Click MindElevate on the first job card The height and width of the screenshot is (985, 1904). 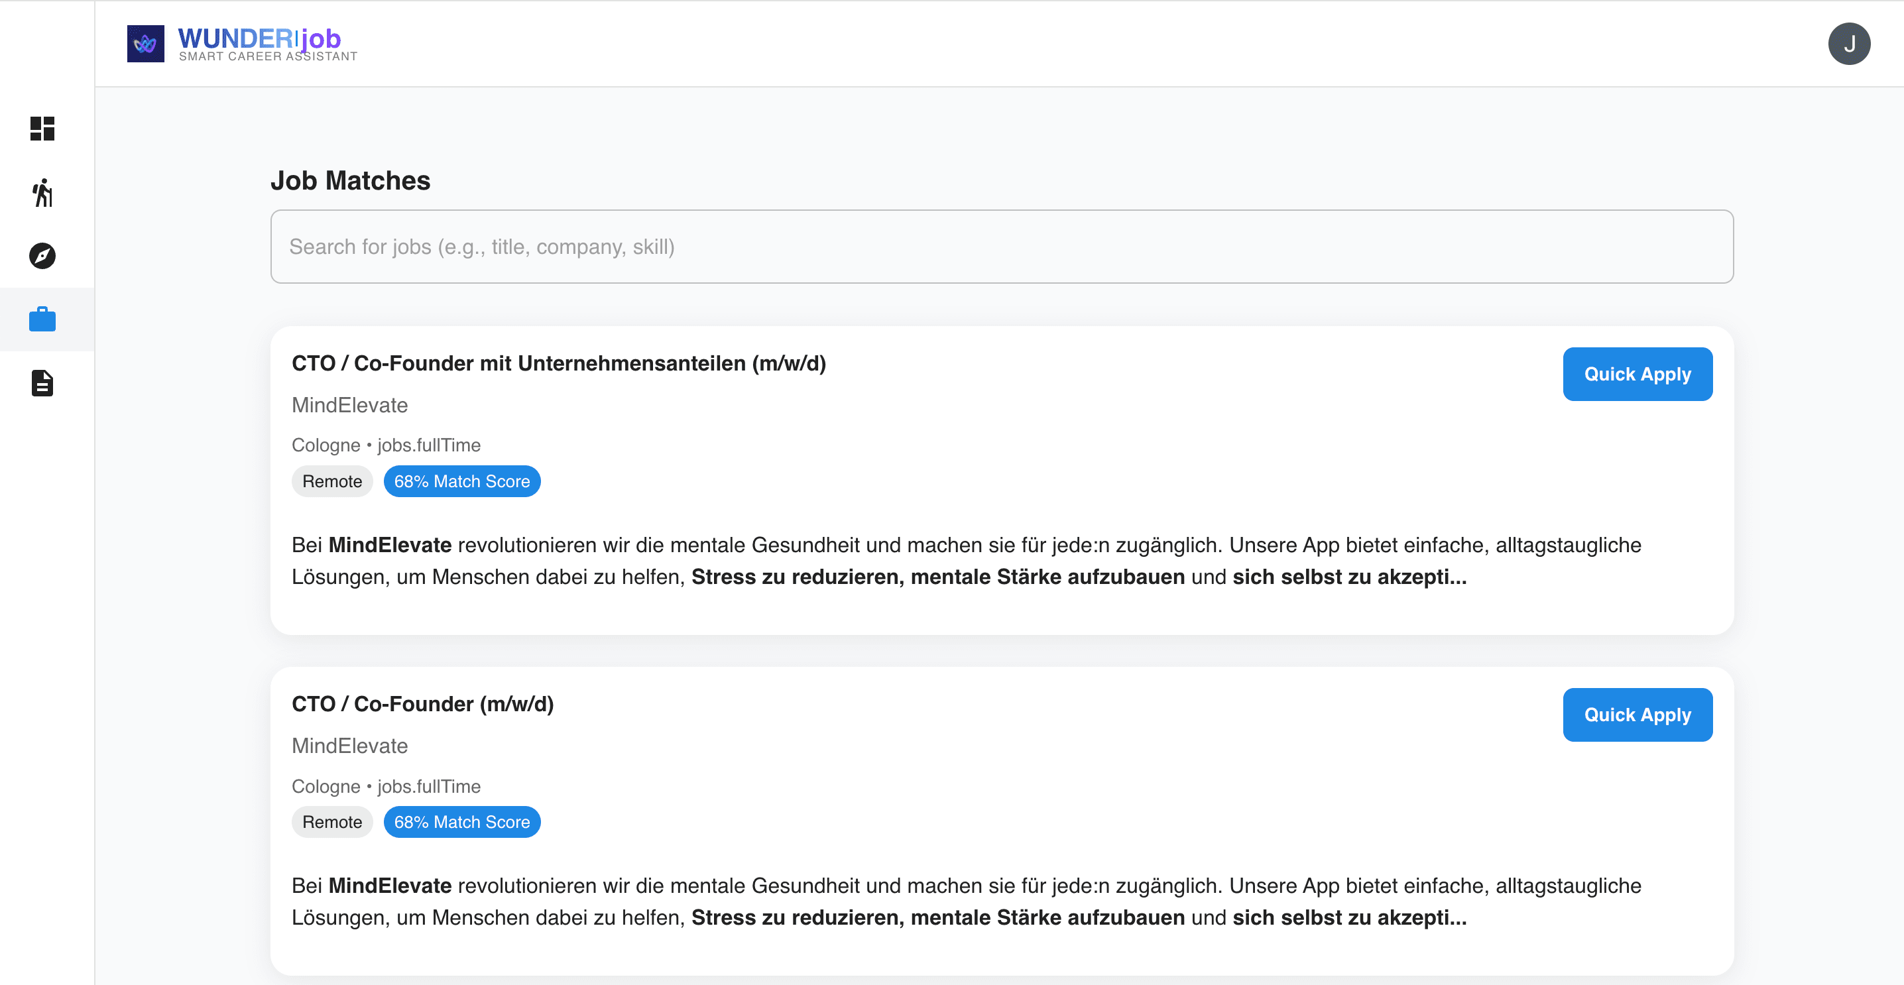pyautogui.click(x=349, y=405)
